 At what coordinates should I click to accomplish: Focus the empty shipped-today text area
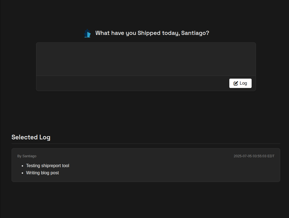click(x=146, y=59)
